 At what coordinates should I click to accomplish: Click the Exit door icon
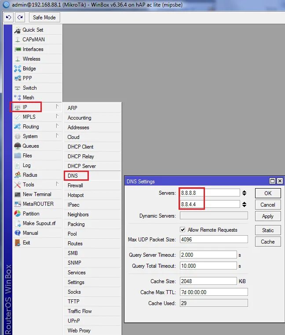18,243
